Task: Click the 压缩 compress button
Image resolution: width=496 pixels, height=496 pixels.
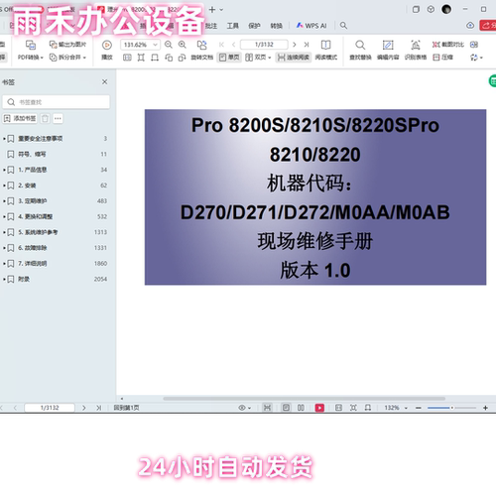Action: pos(442,58)
